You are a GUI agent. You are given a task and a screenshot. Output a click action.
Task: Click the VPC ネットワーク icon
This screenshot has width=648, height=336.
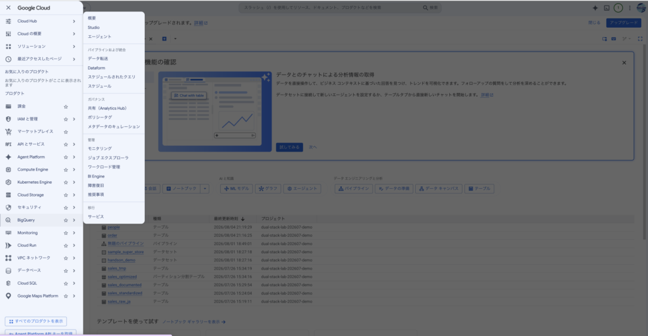(8, 258)
